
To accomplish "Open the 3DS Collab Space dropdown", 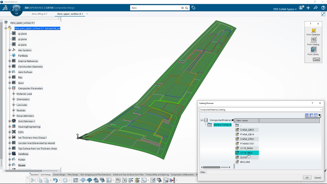I will [285, 9].
